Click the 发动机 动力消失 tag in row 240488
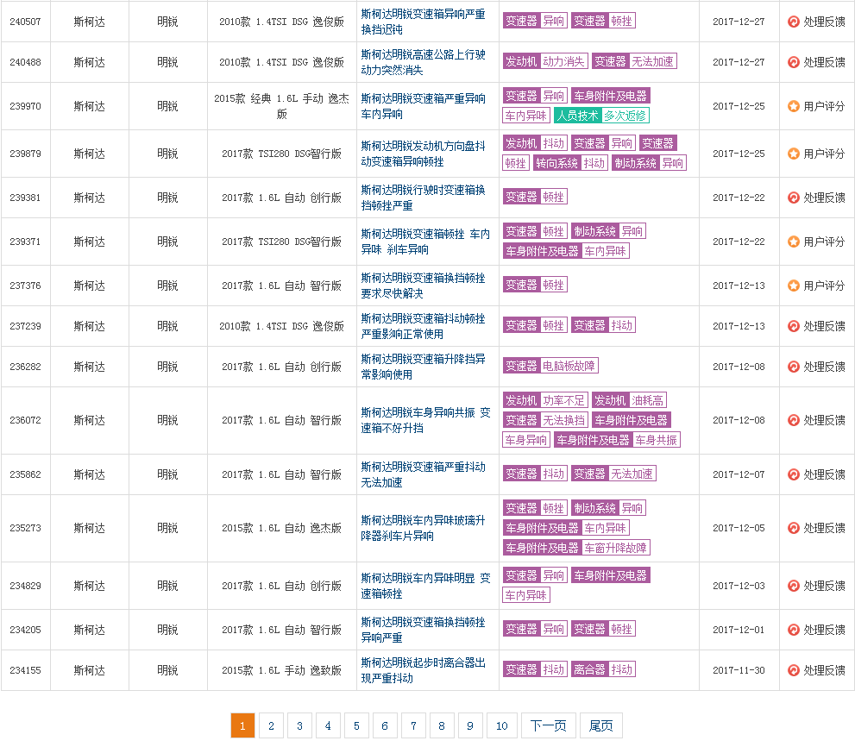 [545, 61]
